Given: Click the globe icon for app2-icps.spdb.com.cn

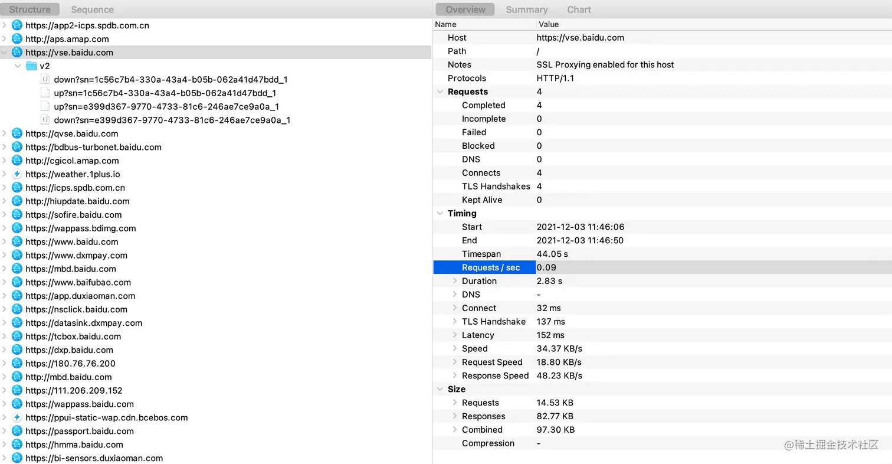Looking at the screenshot, I should (x=17, y=25).
